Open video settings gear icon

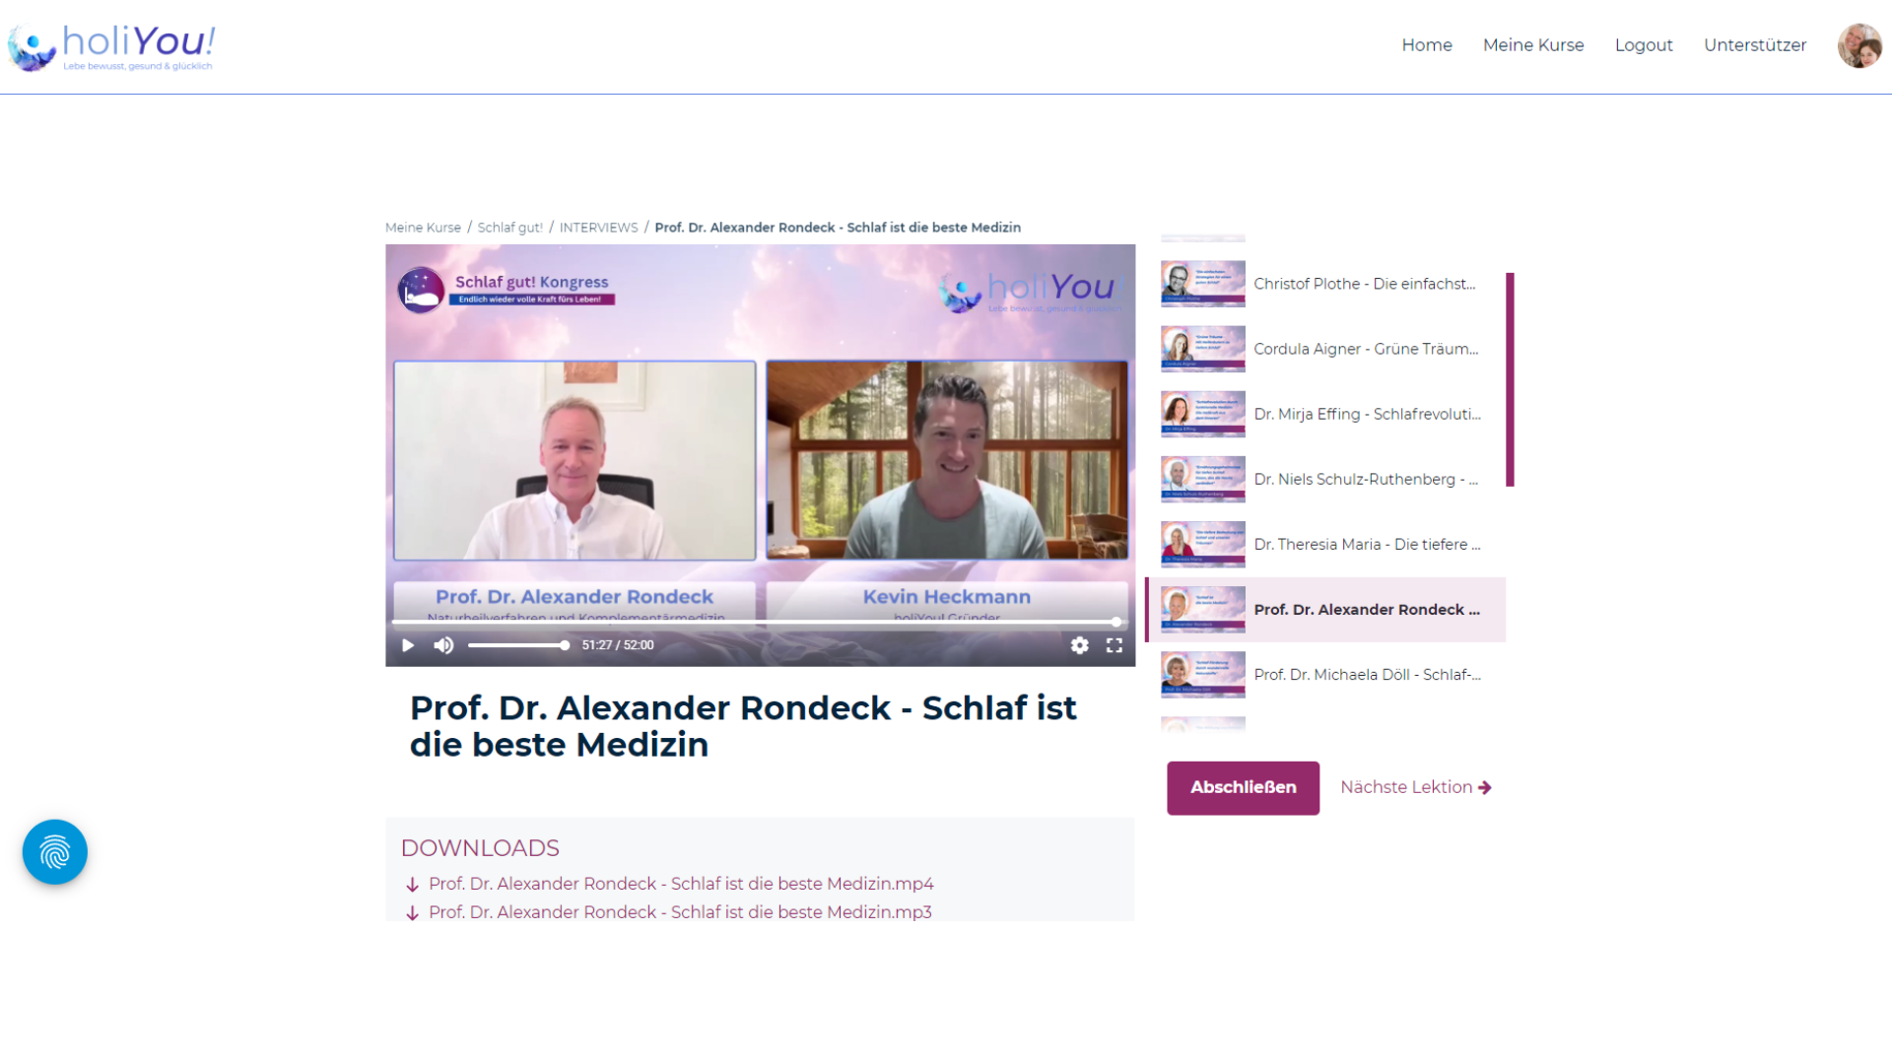(1080, 645)
